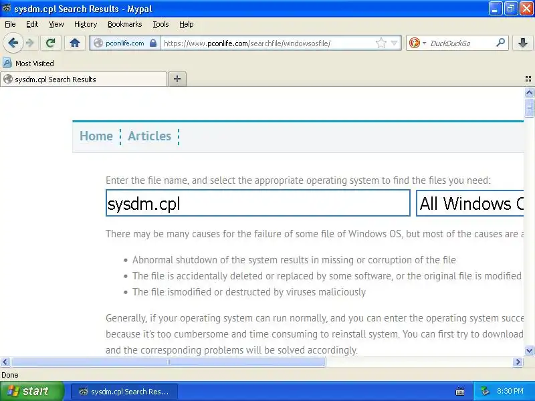
Task: Click the vertical scrollbar thumb
Action: [x=529, y=108]
